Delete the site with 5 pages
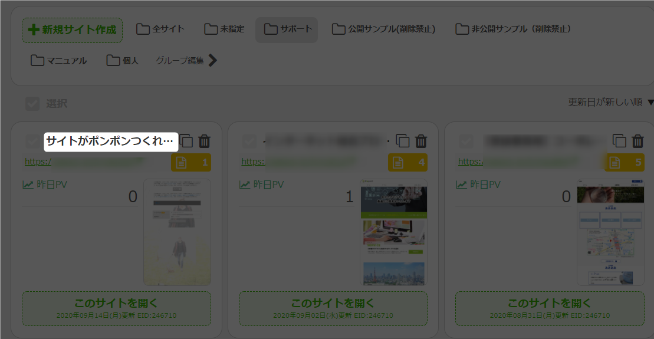This screenshot has height=339, width=654. [x=638, y=141]
